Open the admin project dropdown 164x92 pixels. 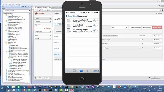coord(57,13)
